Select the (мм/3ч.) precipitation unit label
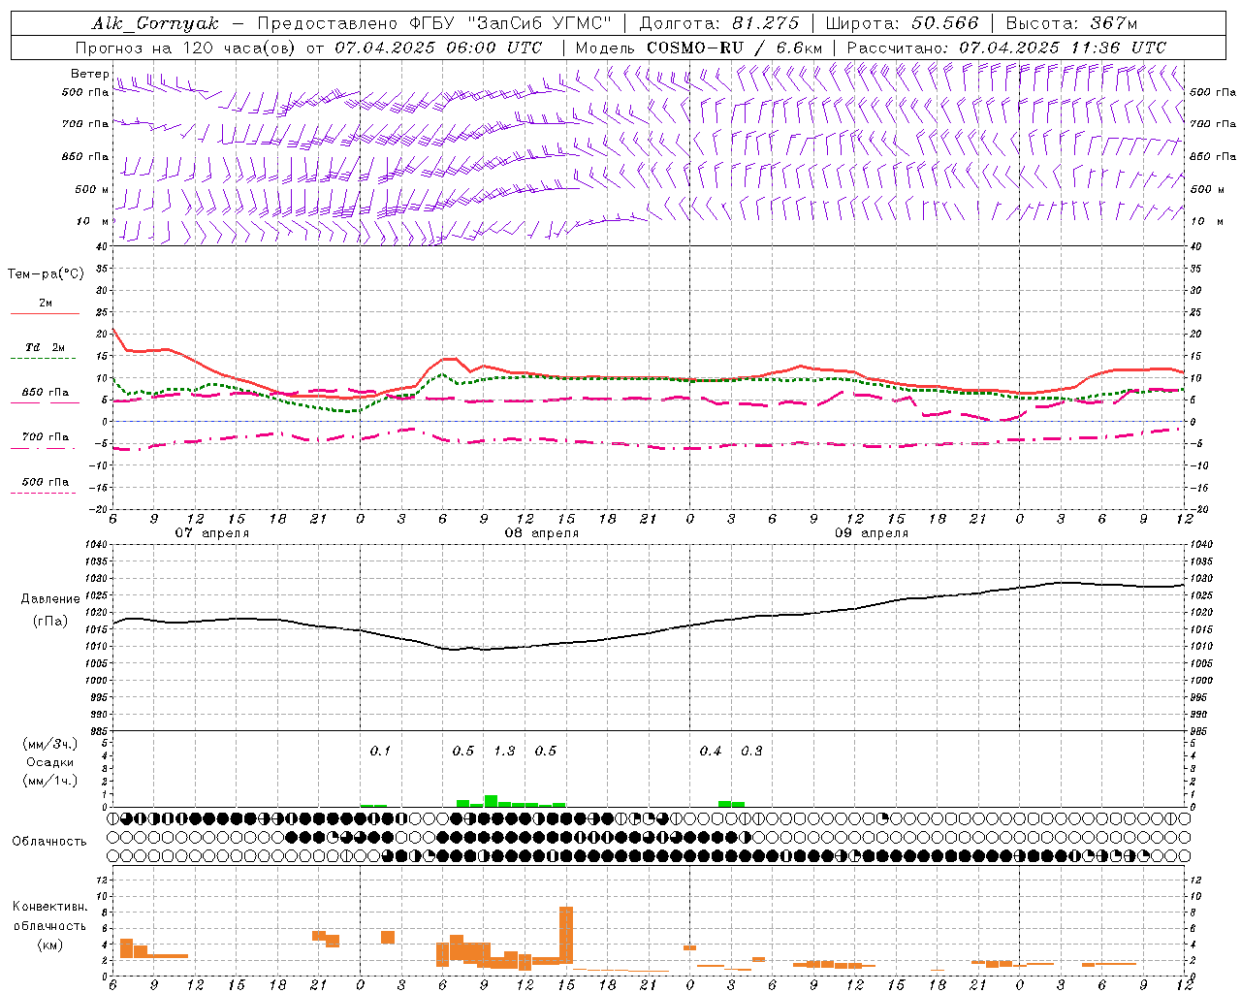 [x=50, y=744]
